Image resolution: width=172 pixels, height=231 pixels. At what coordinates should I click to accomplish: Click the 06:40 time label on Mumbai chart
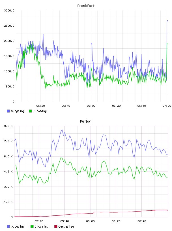[142, 221]
